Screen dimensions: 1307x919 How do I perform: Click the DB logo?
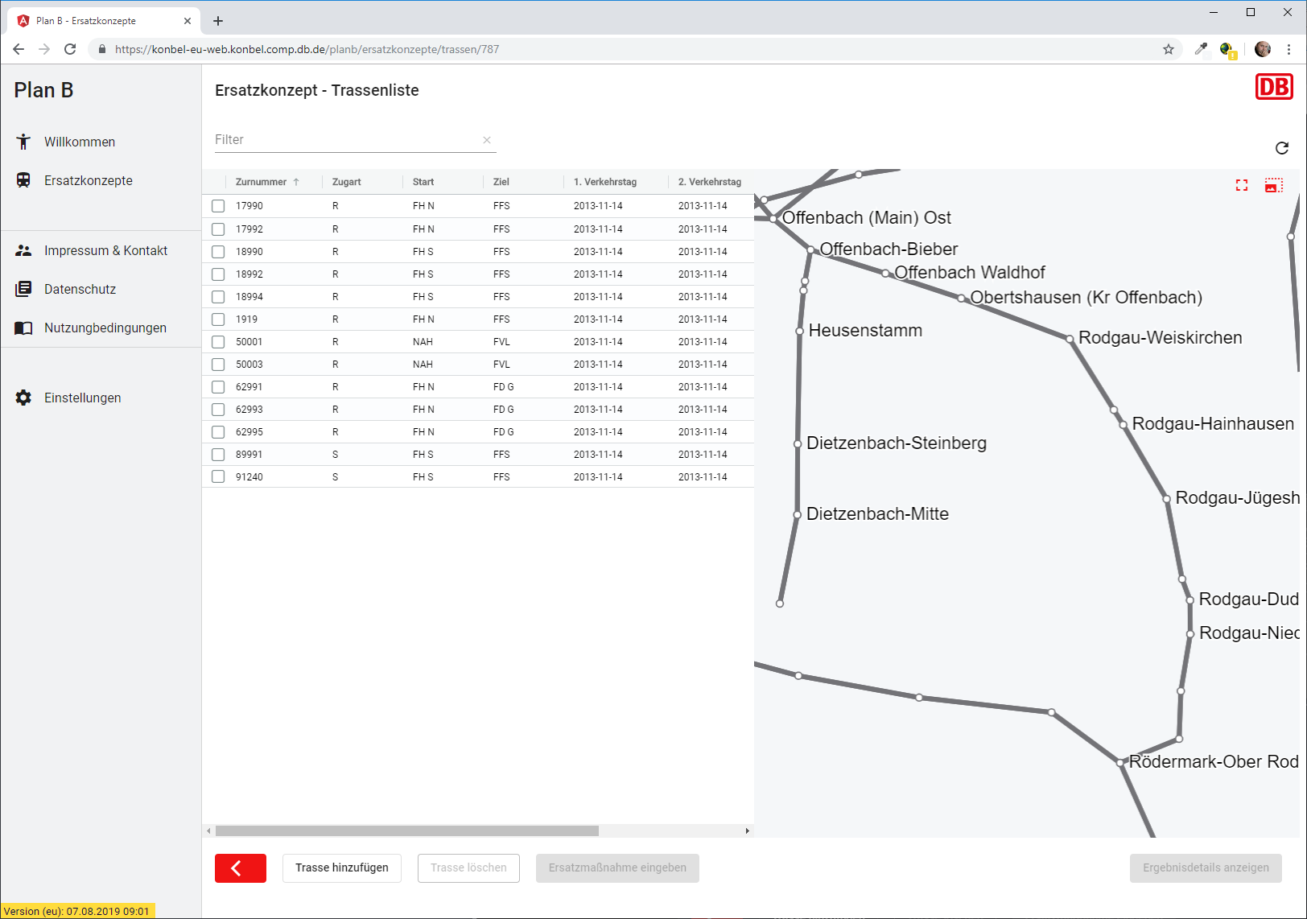click(1274, 87)
